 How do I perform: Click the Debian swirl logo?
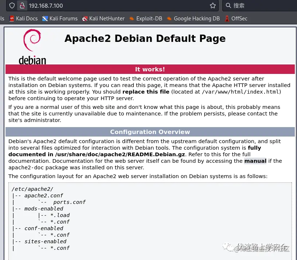pos(32,40)
